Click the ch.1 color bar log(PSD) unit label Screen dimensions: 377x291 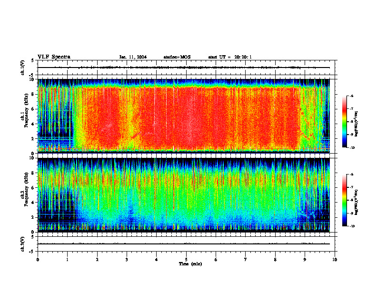pyautogui.click(x=357, y=124)
